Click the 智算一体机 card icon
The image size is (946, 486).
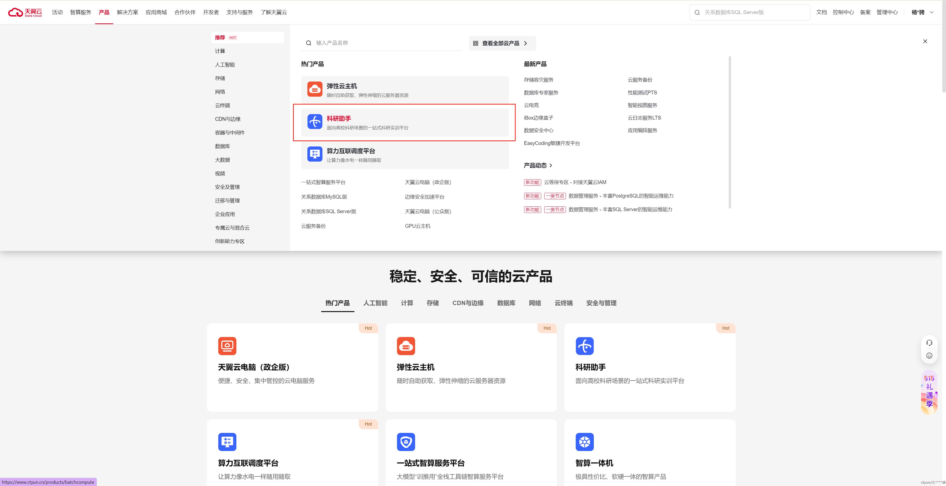(x=585, y=442)
